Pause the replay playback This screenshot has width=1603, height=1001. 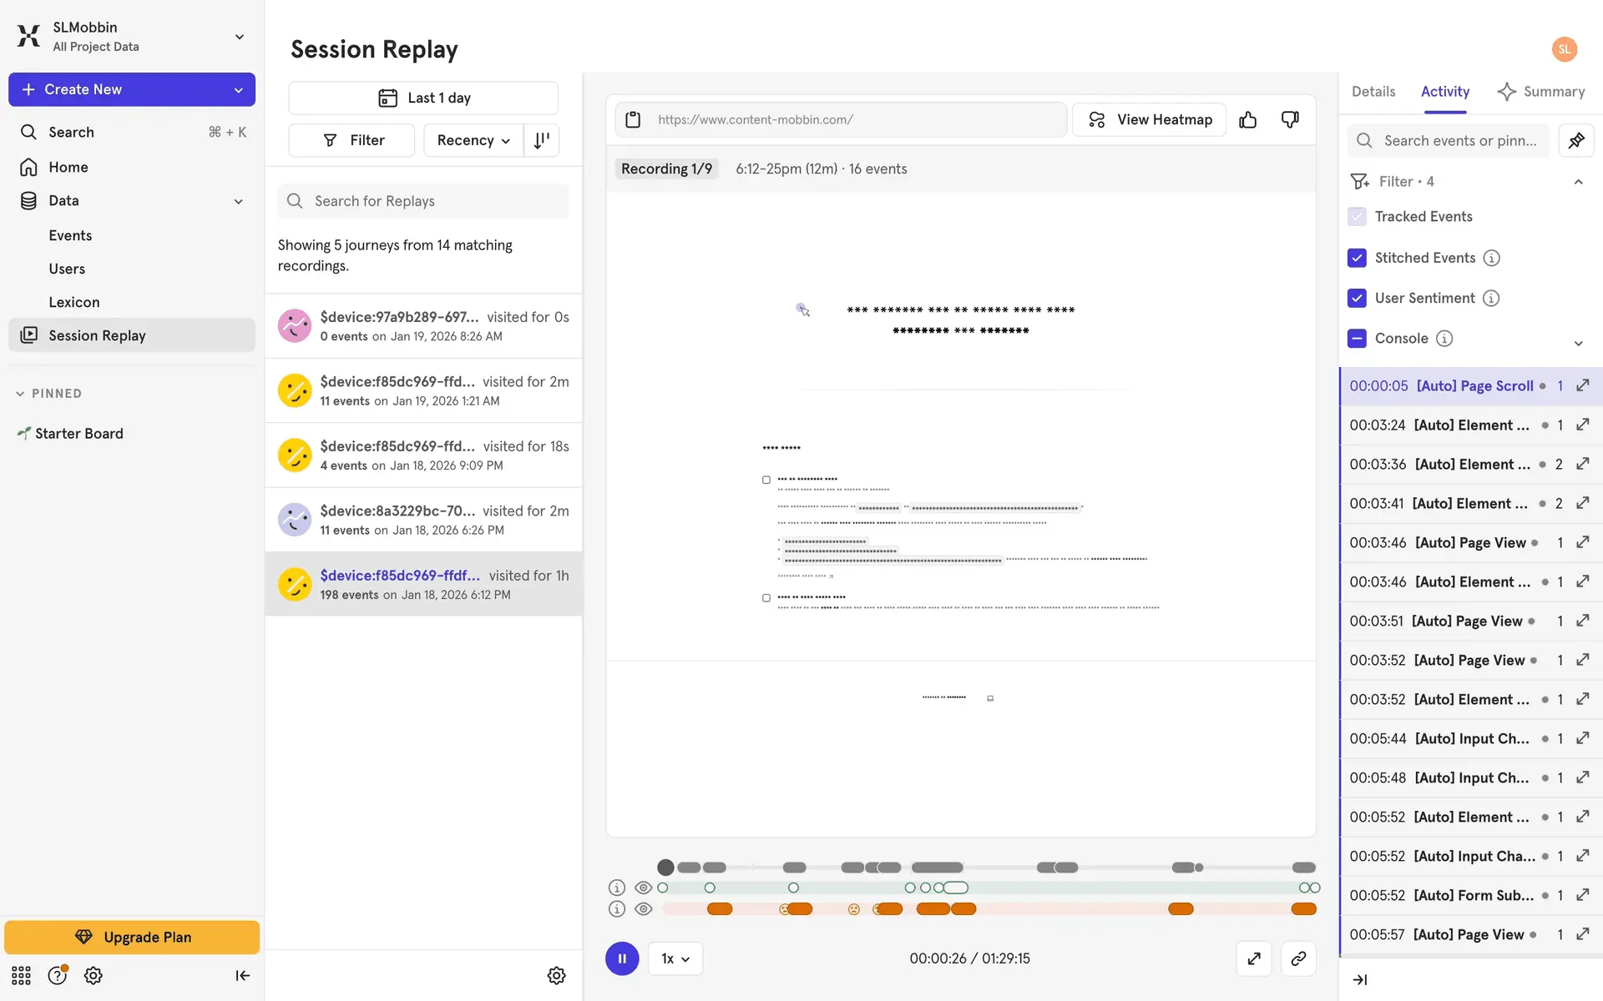pyautogui.click(x=622, y=958)
